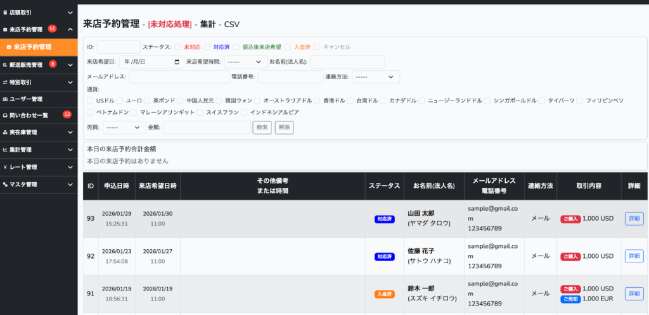
Task: Toggle the 未対応 status checkbox
Action: click(x=178, y=47)
